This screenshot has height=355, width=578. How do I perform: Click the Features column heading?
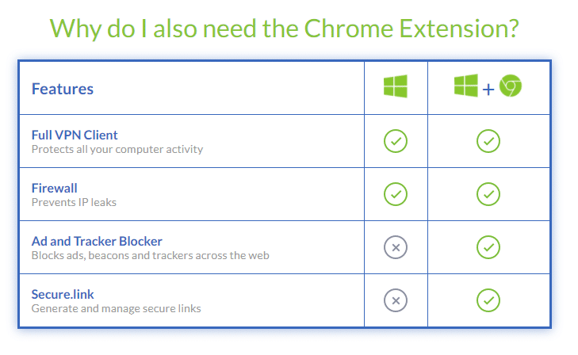click(x=63, y=89)
